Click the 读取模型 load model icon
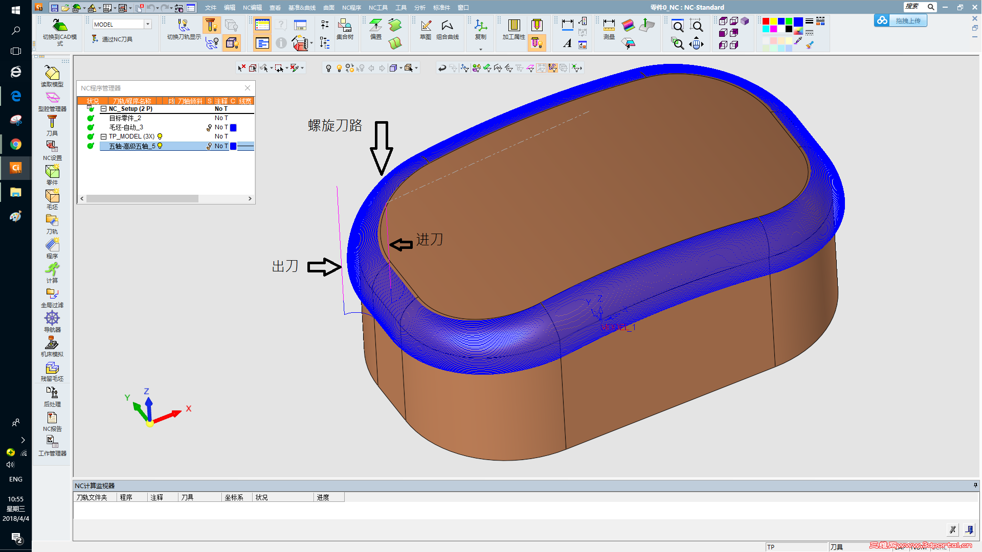Image resolution: width=982 pixels, height=552 pixels. click(x=52, y=73)
